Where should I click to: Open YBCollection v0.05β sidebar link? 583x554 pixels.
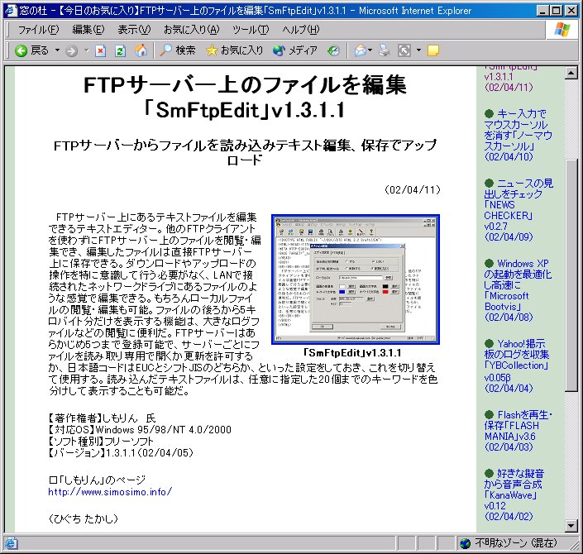[517, 365]
